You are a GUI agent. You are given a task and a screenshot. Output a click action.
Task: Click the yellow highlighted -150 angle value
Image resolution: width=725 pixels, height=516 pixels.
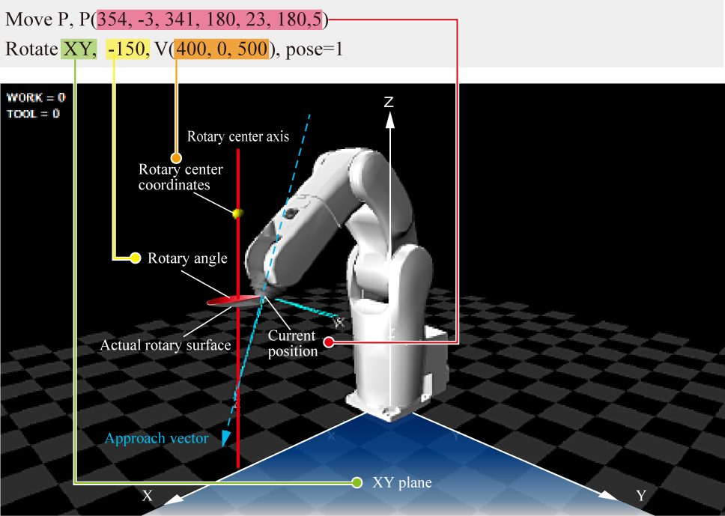click(x=128, y=49)
